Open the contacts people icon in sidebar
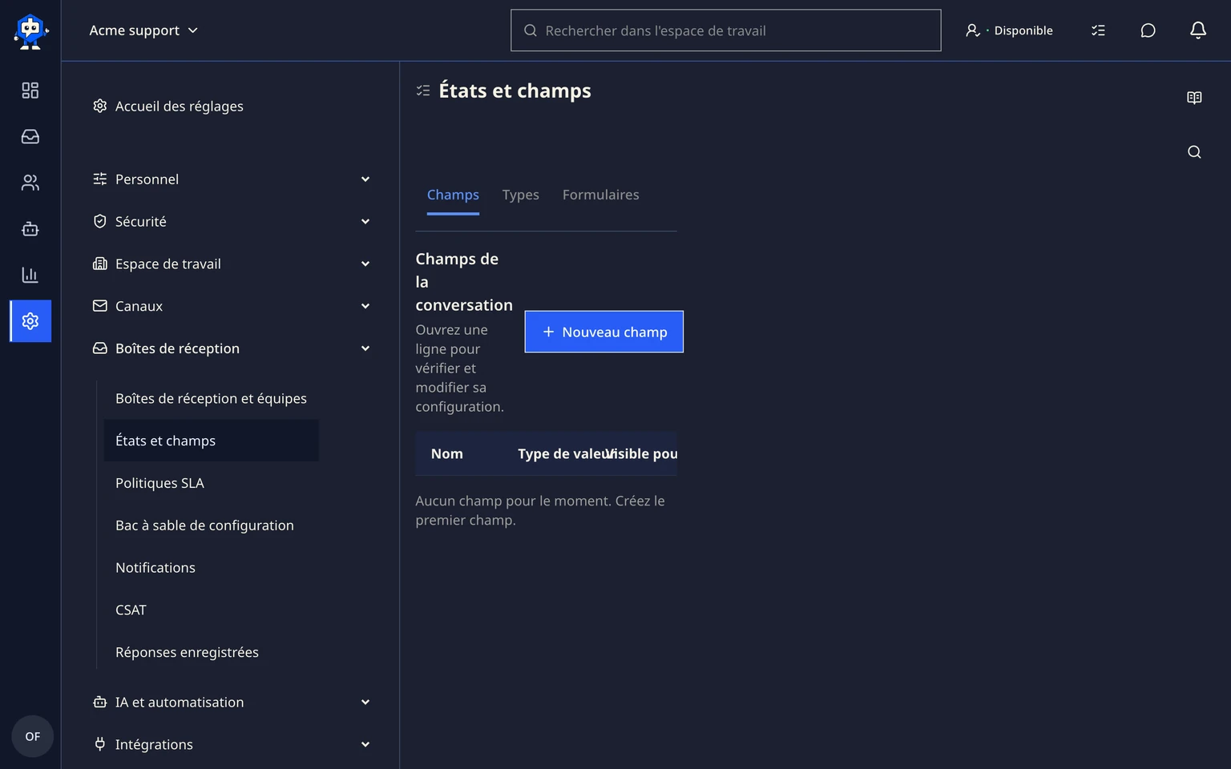1231x769 pixels. coord(30,183)
